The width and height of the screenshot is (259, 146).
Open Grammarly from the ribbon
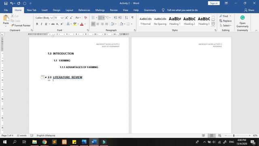(242, 21)
